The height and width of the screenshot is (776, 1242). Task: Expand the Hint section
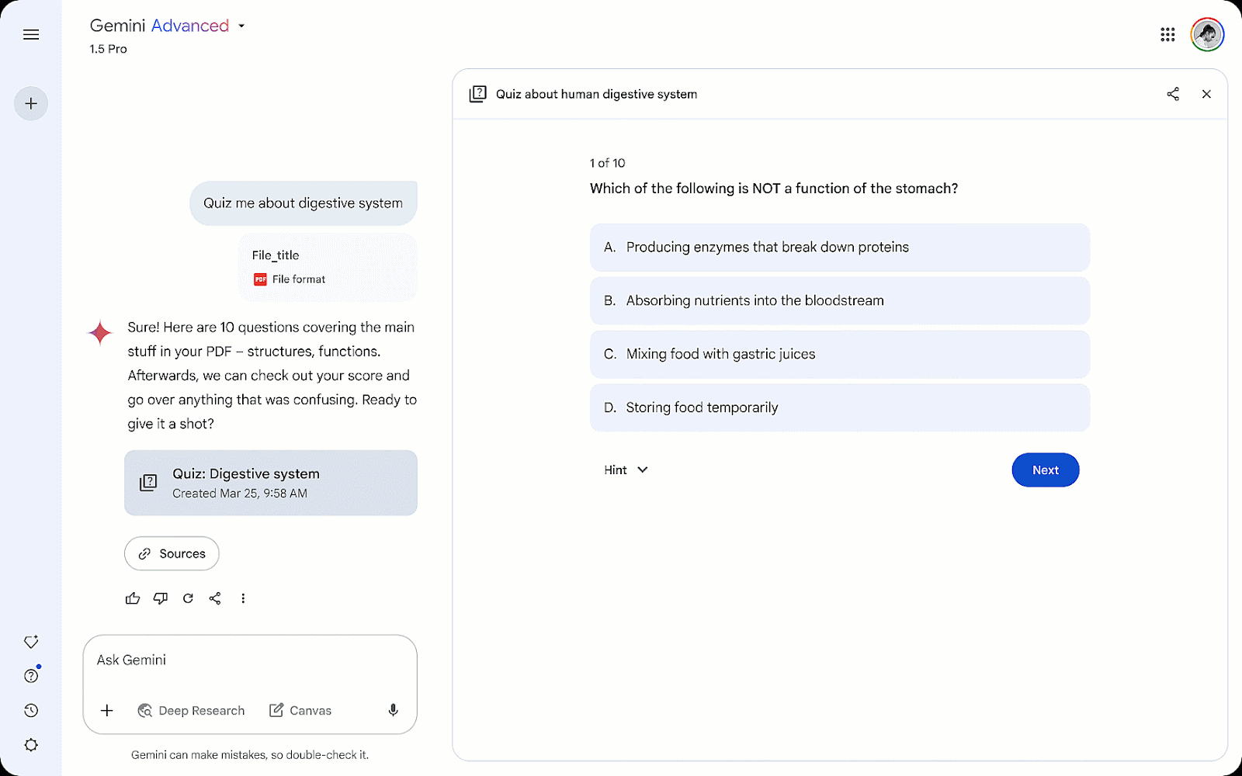[x=626, y=470]
